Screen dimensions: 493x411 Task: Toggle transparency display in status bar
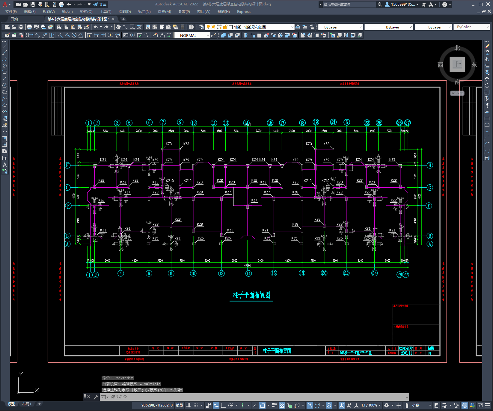pos(282,405)
